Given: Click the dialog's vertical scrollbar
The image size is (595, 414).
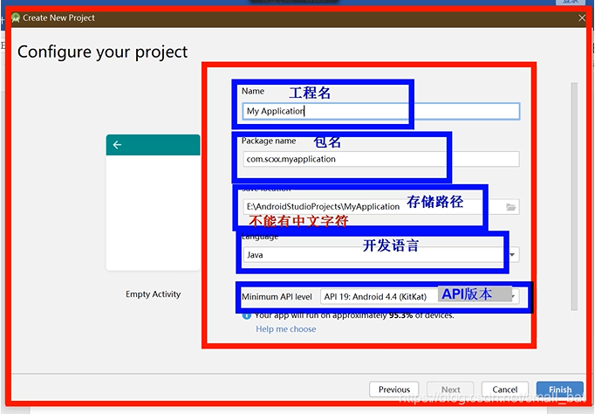Looking at the screenshot, I should coord(574,197).
